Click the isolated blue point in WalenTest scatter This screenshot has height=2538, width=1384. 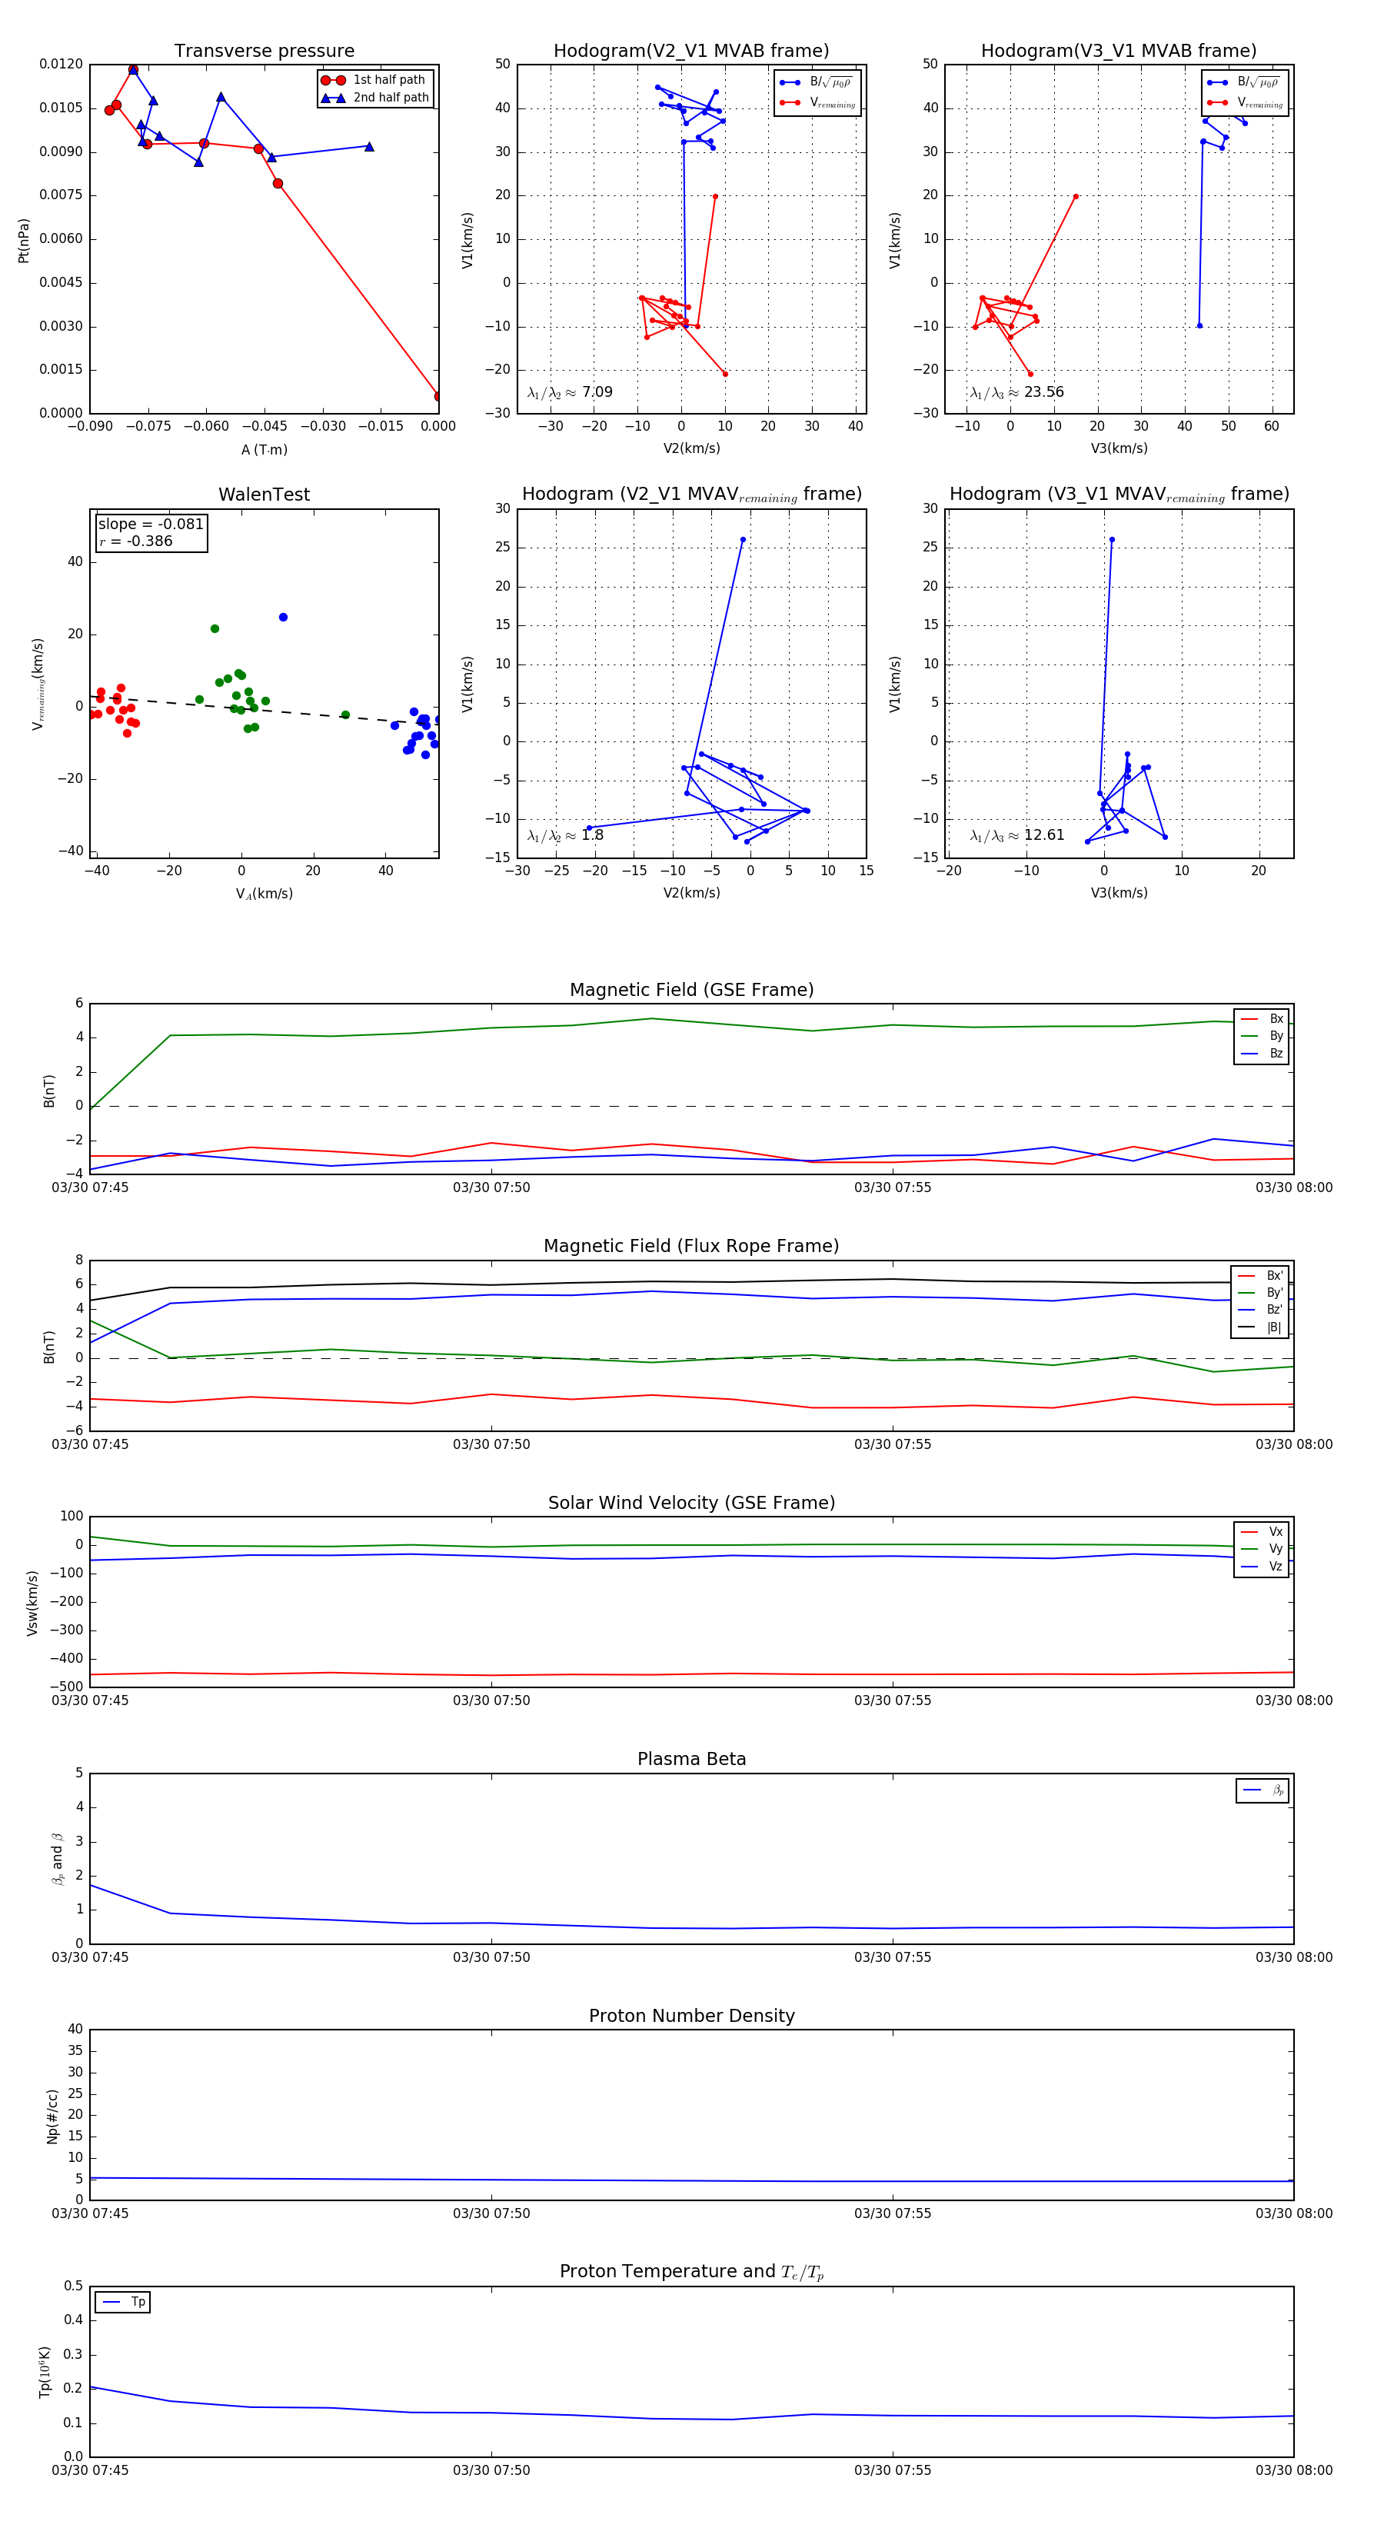pos(283,617)
